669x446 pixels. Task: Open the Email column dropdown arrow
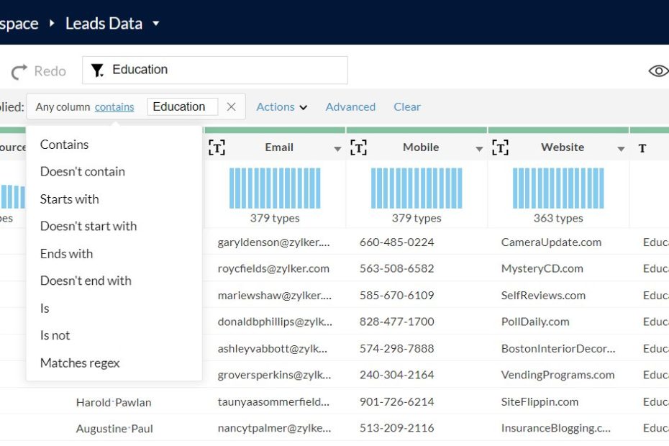pyautogui.click(x=337, y=149)
